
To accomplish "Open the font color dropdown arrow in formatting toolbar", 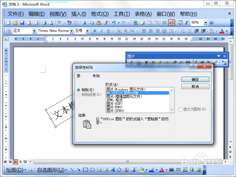I will click(227, 31).
